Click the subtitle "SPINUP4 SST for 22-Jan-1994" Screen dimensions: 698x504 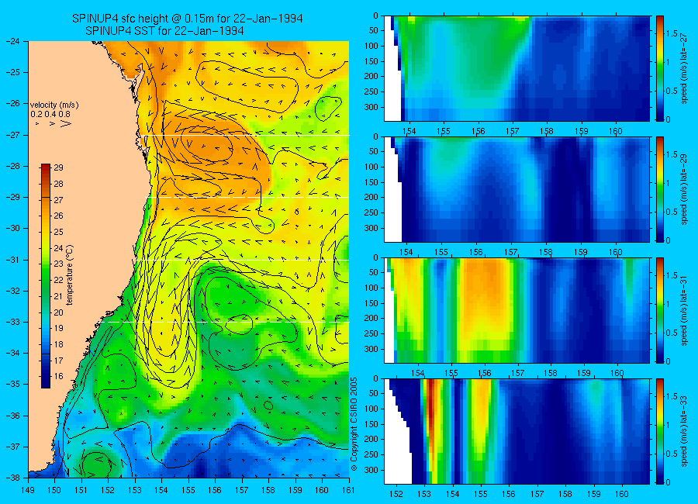[x=164, y=31]
